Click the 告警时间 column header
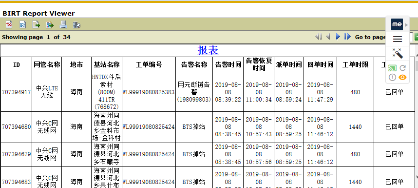The image size is (418, 188). 228,64
